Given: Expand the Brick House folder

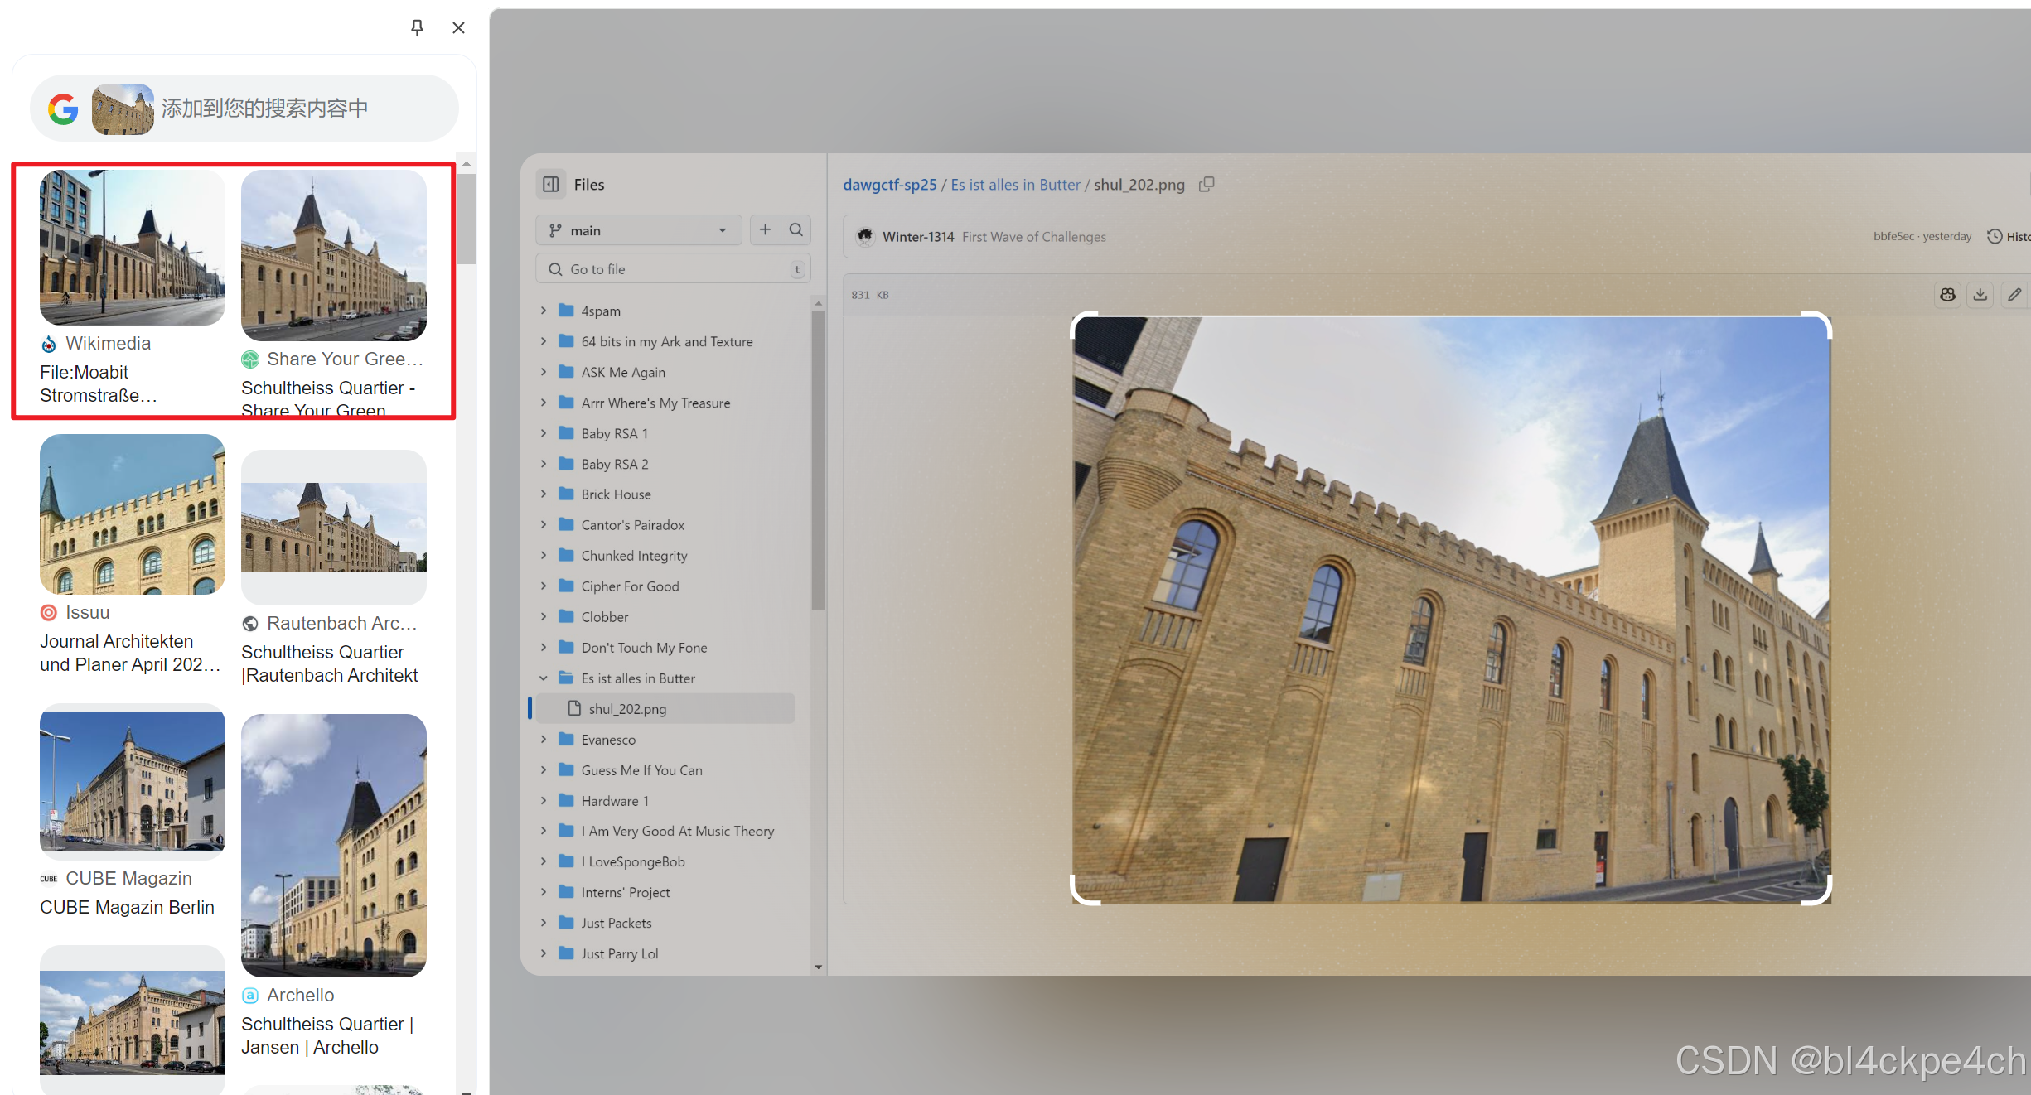Looking at the screenshot, I should [544, 494].
